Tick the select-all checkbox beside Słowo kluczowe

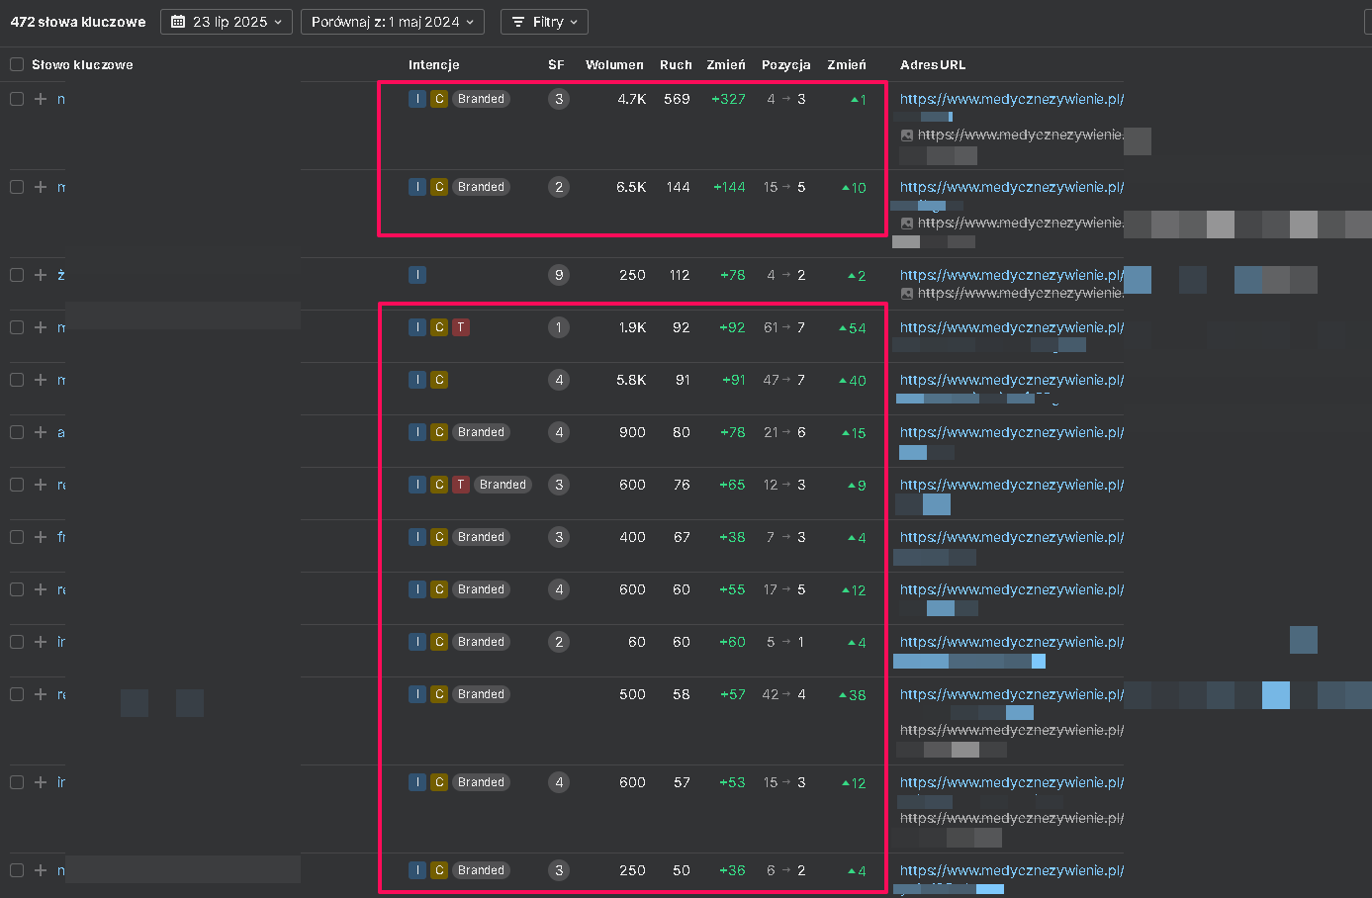click(17, 64)
